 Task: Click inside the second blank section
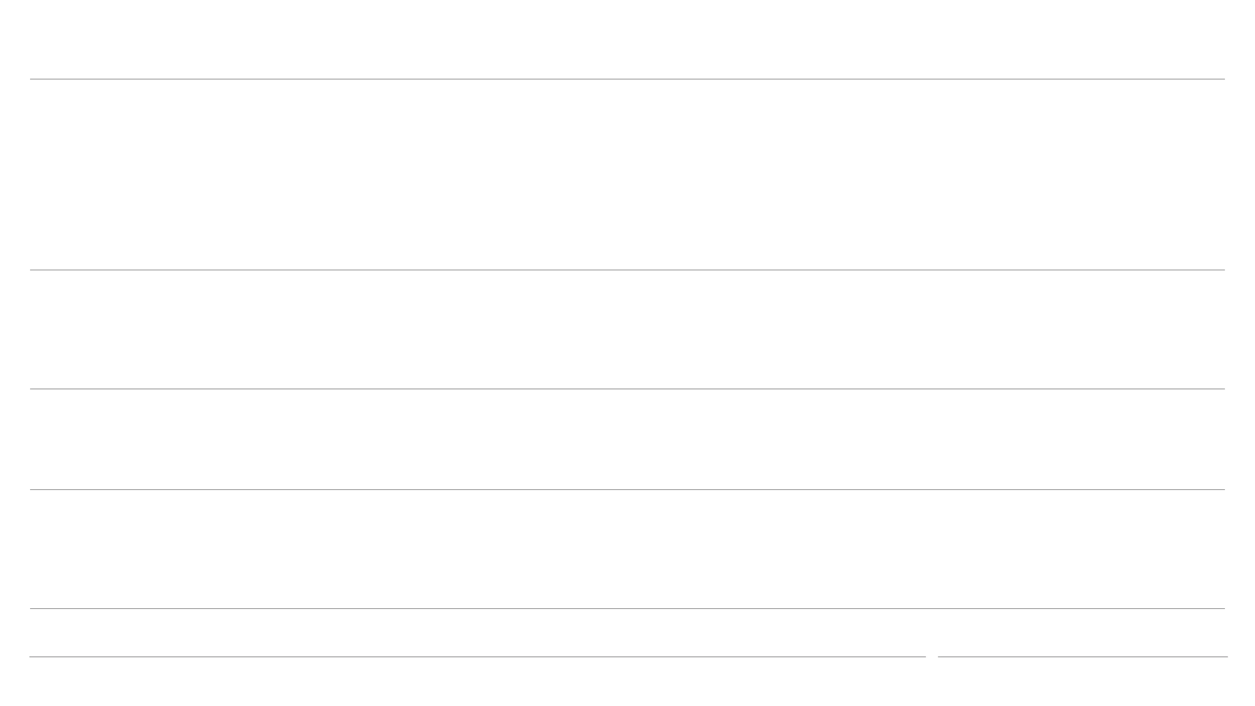627,329
